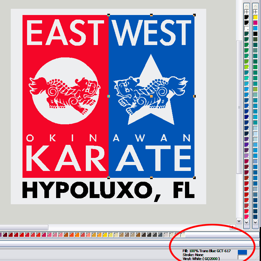261x261 pixels.
Task: Pick the bright yellow swatch in the bottom palette
Action: (105, 235)
